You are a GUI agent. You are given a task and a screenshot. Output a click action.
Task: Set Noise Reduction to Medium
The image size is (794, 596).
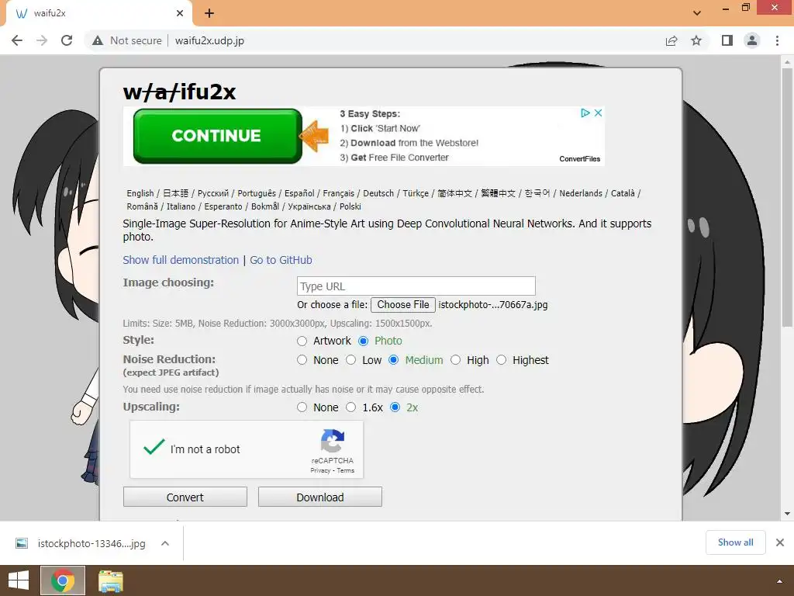(393, 360)
